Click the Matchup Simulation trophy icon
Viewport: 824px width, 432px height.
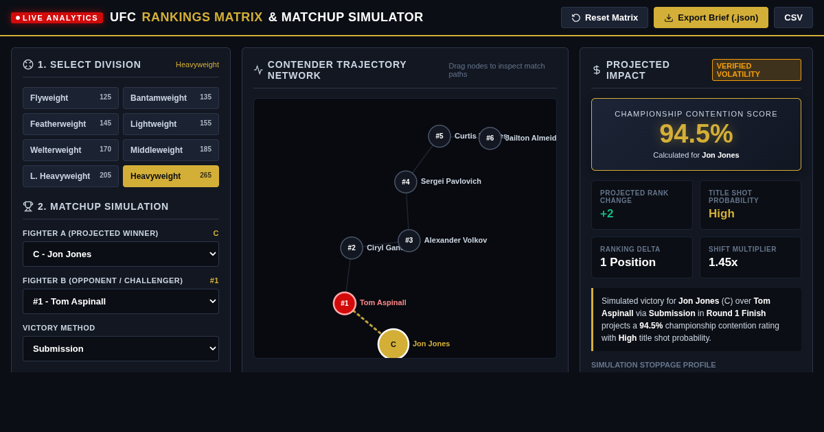pyautogui.click(x=28, y=206)
